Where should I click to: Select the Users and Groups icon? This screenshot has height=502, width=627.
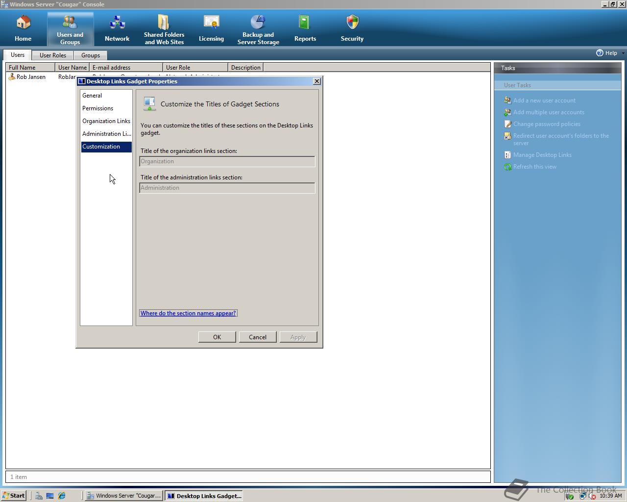(70, 23)
